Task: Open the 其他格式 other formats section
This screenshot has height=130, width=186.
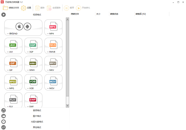Action: pyautogui.click(x=37, y=127)
